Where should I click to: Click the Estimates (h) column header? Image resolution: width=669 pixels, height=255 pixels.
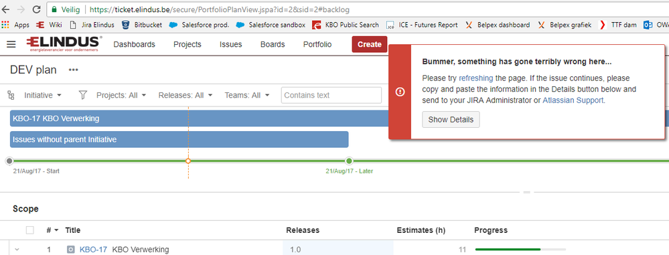point(421,230)
